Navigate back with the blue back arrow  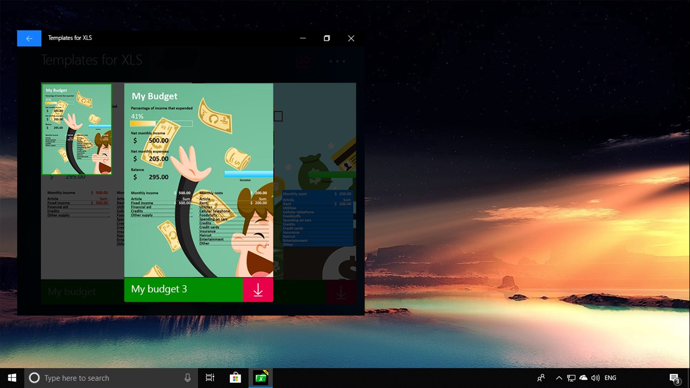[x=29, y=38]
